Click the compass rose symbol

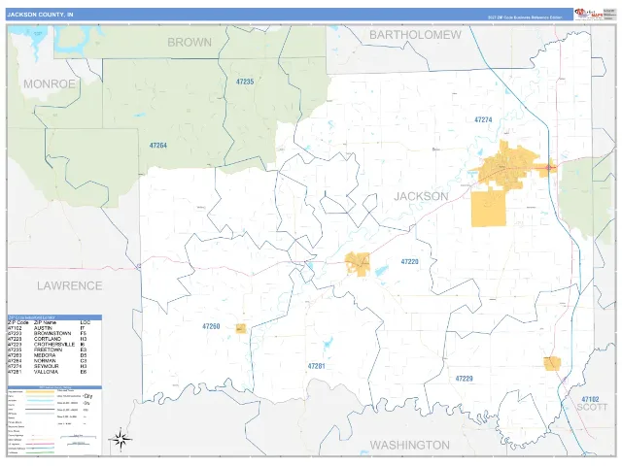click(x=121, y=440)
